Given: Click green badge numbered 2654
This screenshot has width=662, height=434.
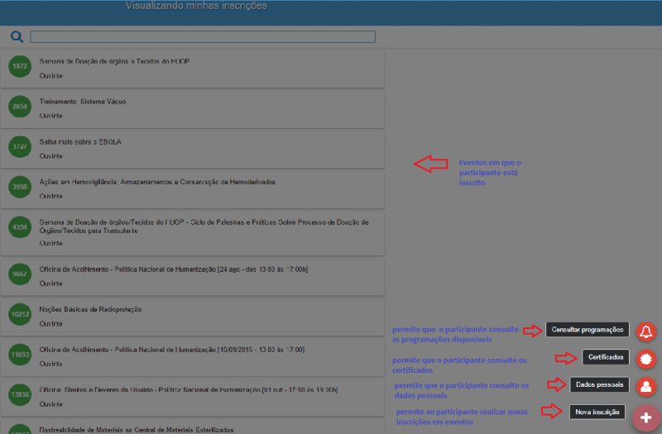Looking at the screenshot, I should tap(19, 107).
